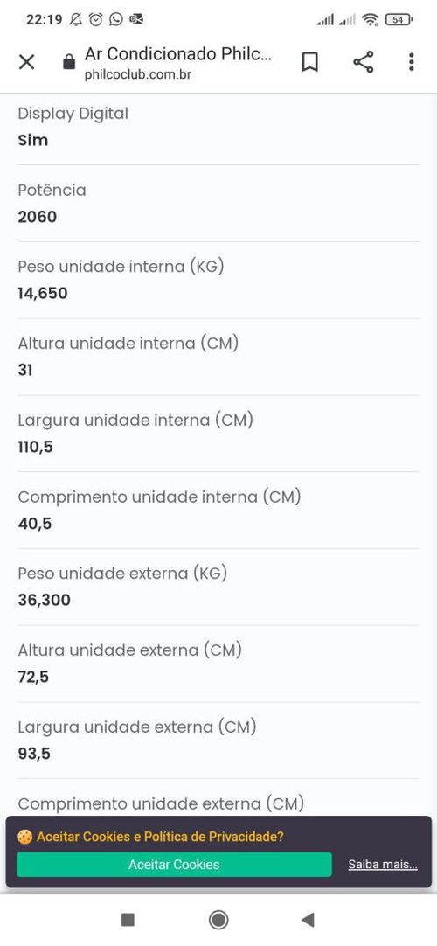
Task: Open the Saiba mais link
Action: [383, 865]
